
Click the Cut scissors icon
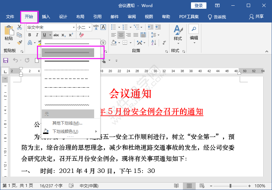(x=20, y=27)
